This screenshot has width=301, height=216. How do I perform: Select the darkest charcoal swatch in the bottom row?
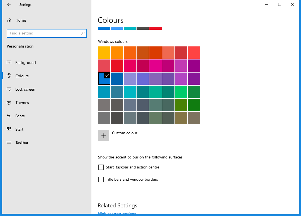tap(117, 118)
